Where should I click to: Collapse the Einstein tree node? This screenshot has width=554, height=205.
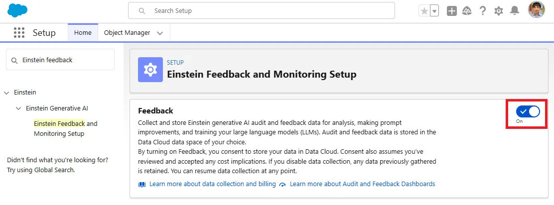[6, 93]
